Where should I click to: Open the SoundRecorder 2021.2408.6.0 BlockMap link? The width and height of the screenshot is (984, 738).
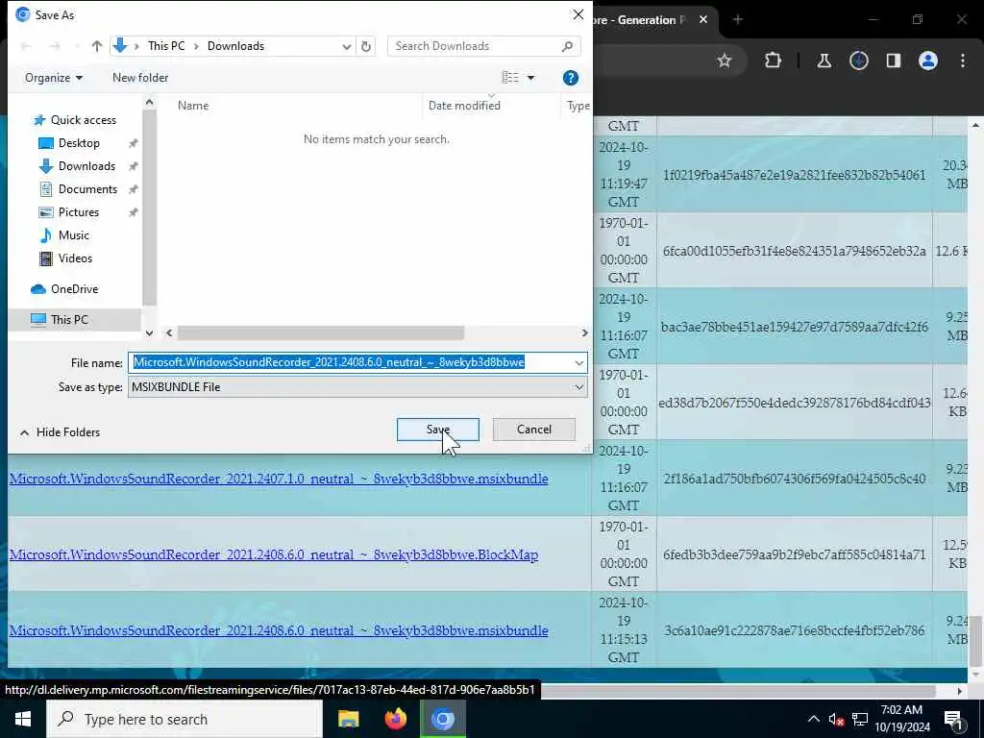(274, 554)
